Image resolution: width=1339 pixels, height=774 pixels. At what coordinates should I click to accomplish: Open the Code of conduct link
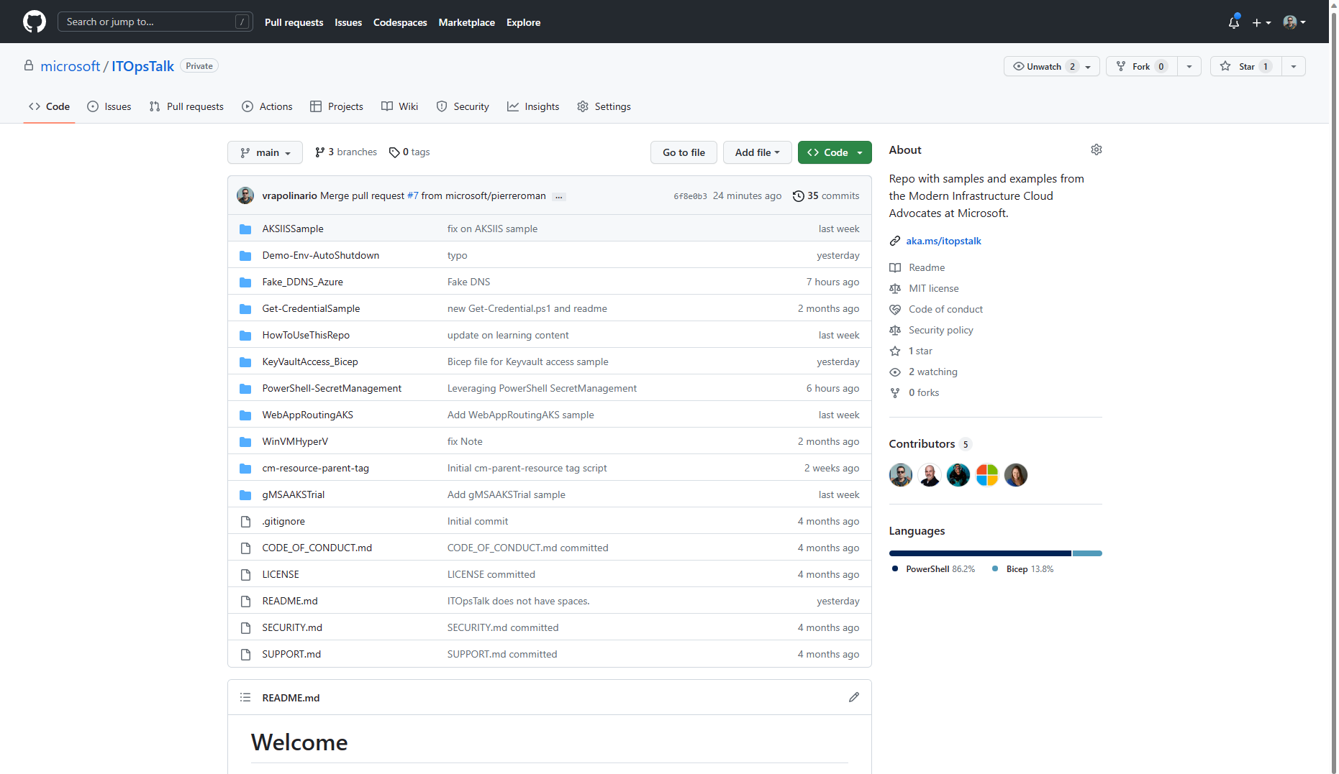(x=945, y=309)
